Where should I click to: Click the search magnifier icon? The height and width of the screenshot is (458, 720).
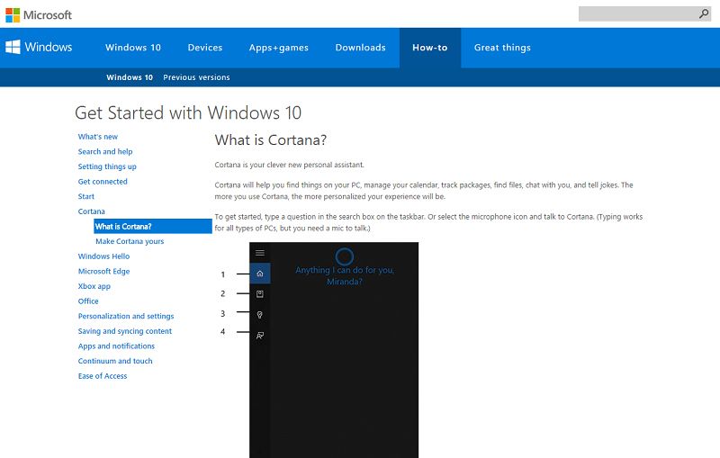[704, 14]
